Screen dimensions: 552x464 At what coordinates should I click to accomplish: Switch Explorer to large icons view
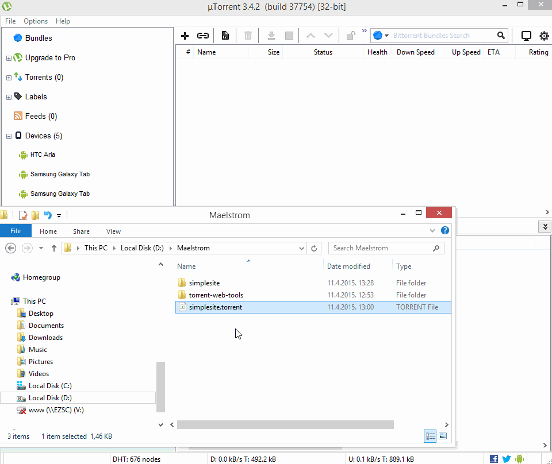click(443, 436)
